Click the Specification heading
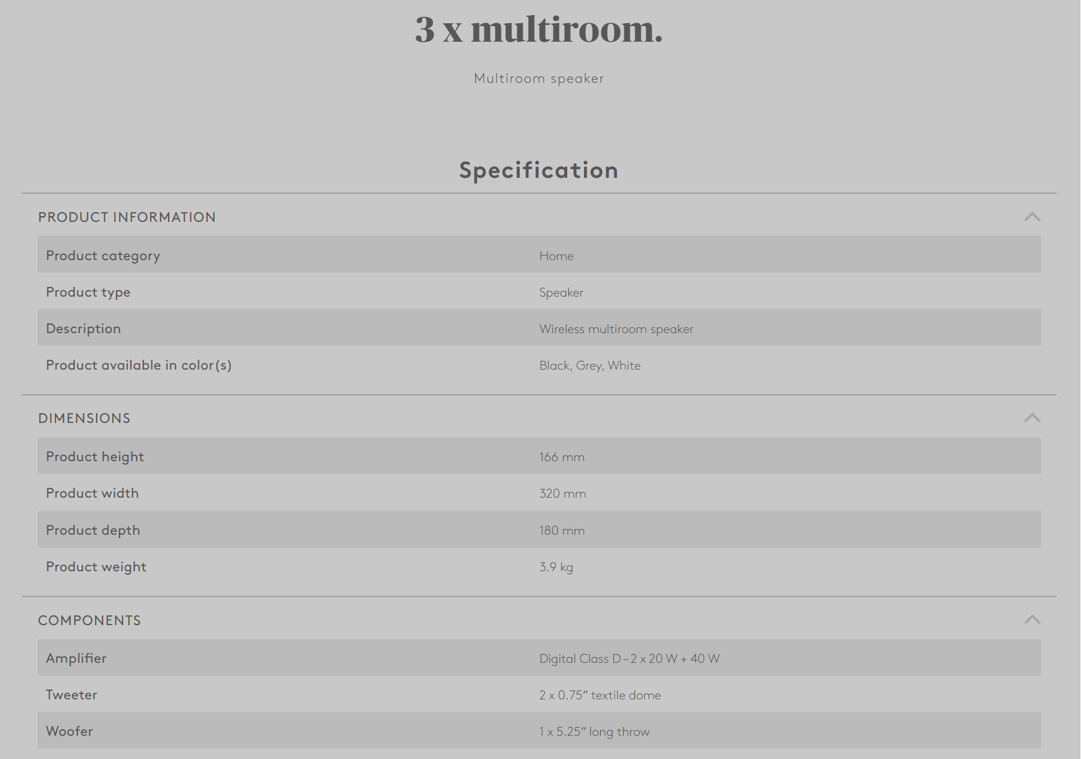1081x759 pixels. click(539, 170)
